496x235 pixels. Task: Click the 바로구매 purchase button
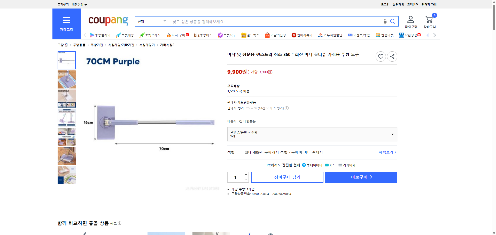point(361,177)
